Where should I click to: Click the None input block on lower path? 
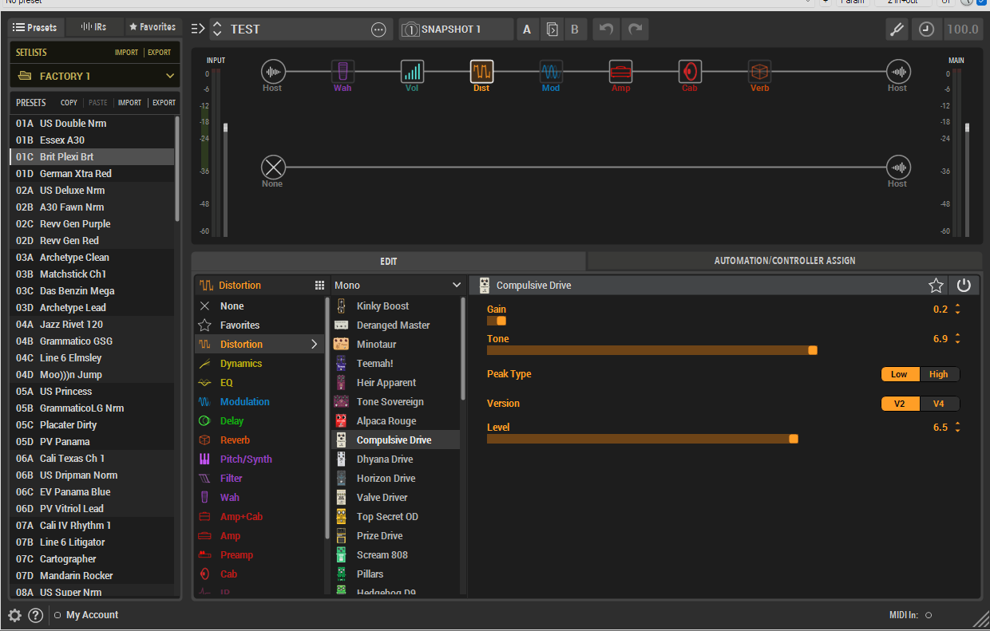click(273, 168)
